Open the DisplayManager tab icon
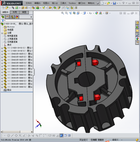140x142 pixels. (17, 17)
